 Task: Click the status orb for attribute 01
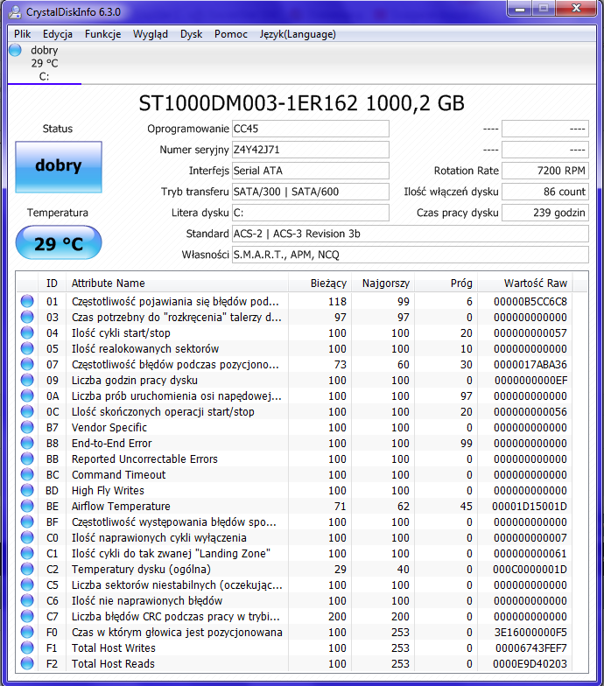(27, 301)
